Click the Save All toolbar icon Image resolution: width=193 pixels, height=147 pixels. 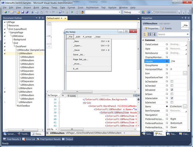27,12
